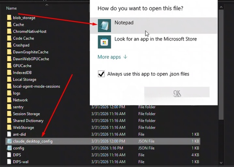Click the local-agent-mode-sessions name
The height and width of the screenshot is (167, 234).
[37, 86]
